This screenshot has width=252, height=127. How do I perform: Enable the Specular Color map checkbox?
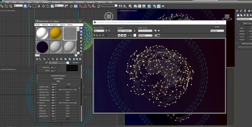(38, 92)
